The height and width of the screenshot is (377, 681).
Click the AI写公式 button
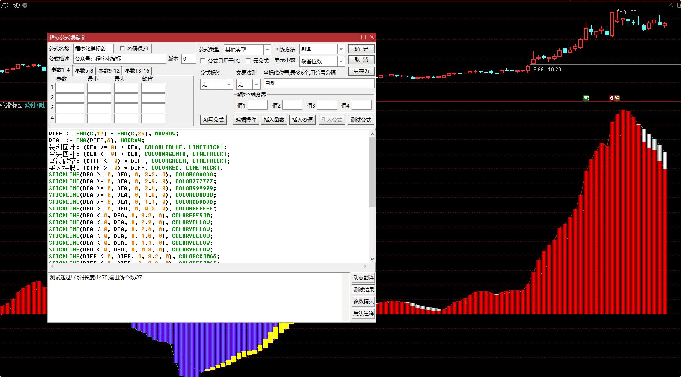[213, 120]
